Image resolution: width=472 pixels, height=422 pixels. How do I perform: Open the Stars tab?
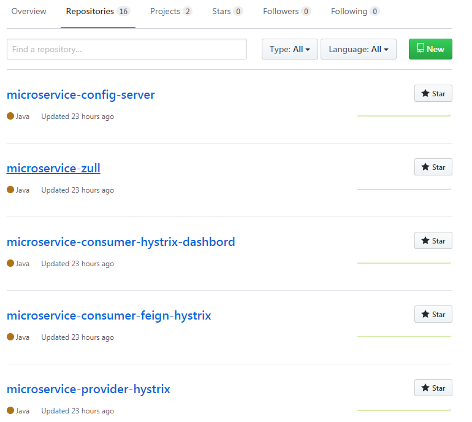tap(227, 12)
